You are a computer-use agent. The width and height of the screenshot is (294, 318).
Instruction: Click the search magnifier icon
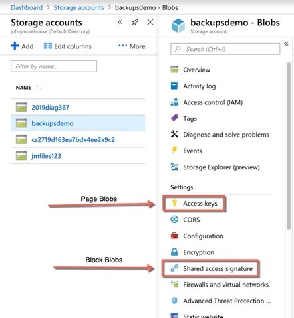pos(178,49)
